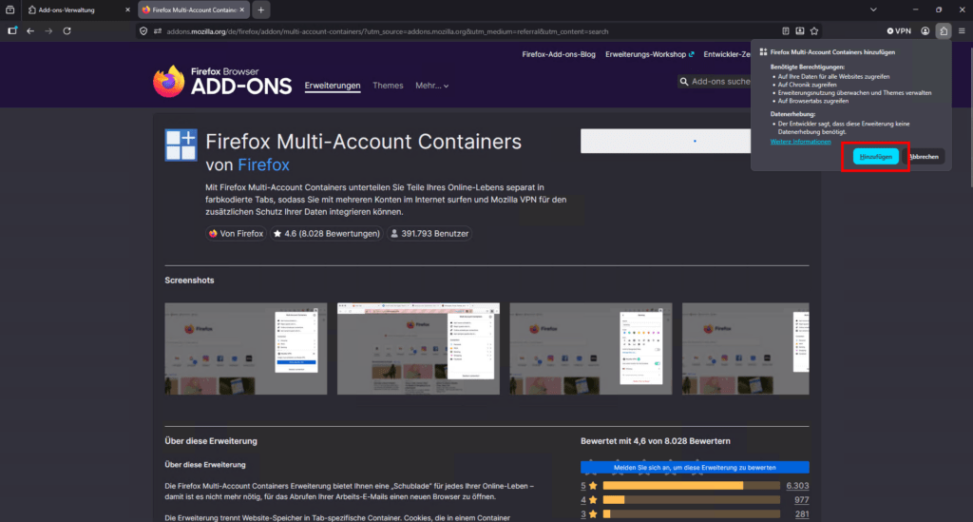Click the picture-in-picture icon in address bar
This screenshot has height=522, width=973.
(800, 31)
